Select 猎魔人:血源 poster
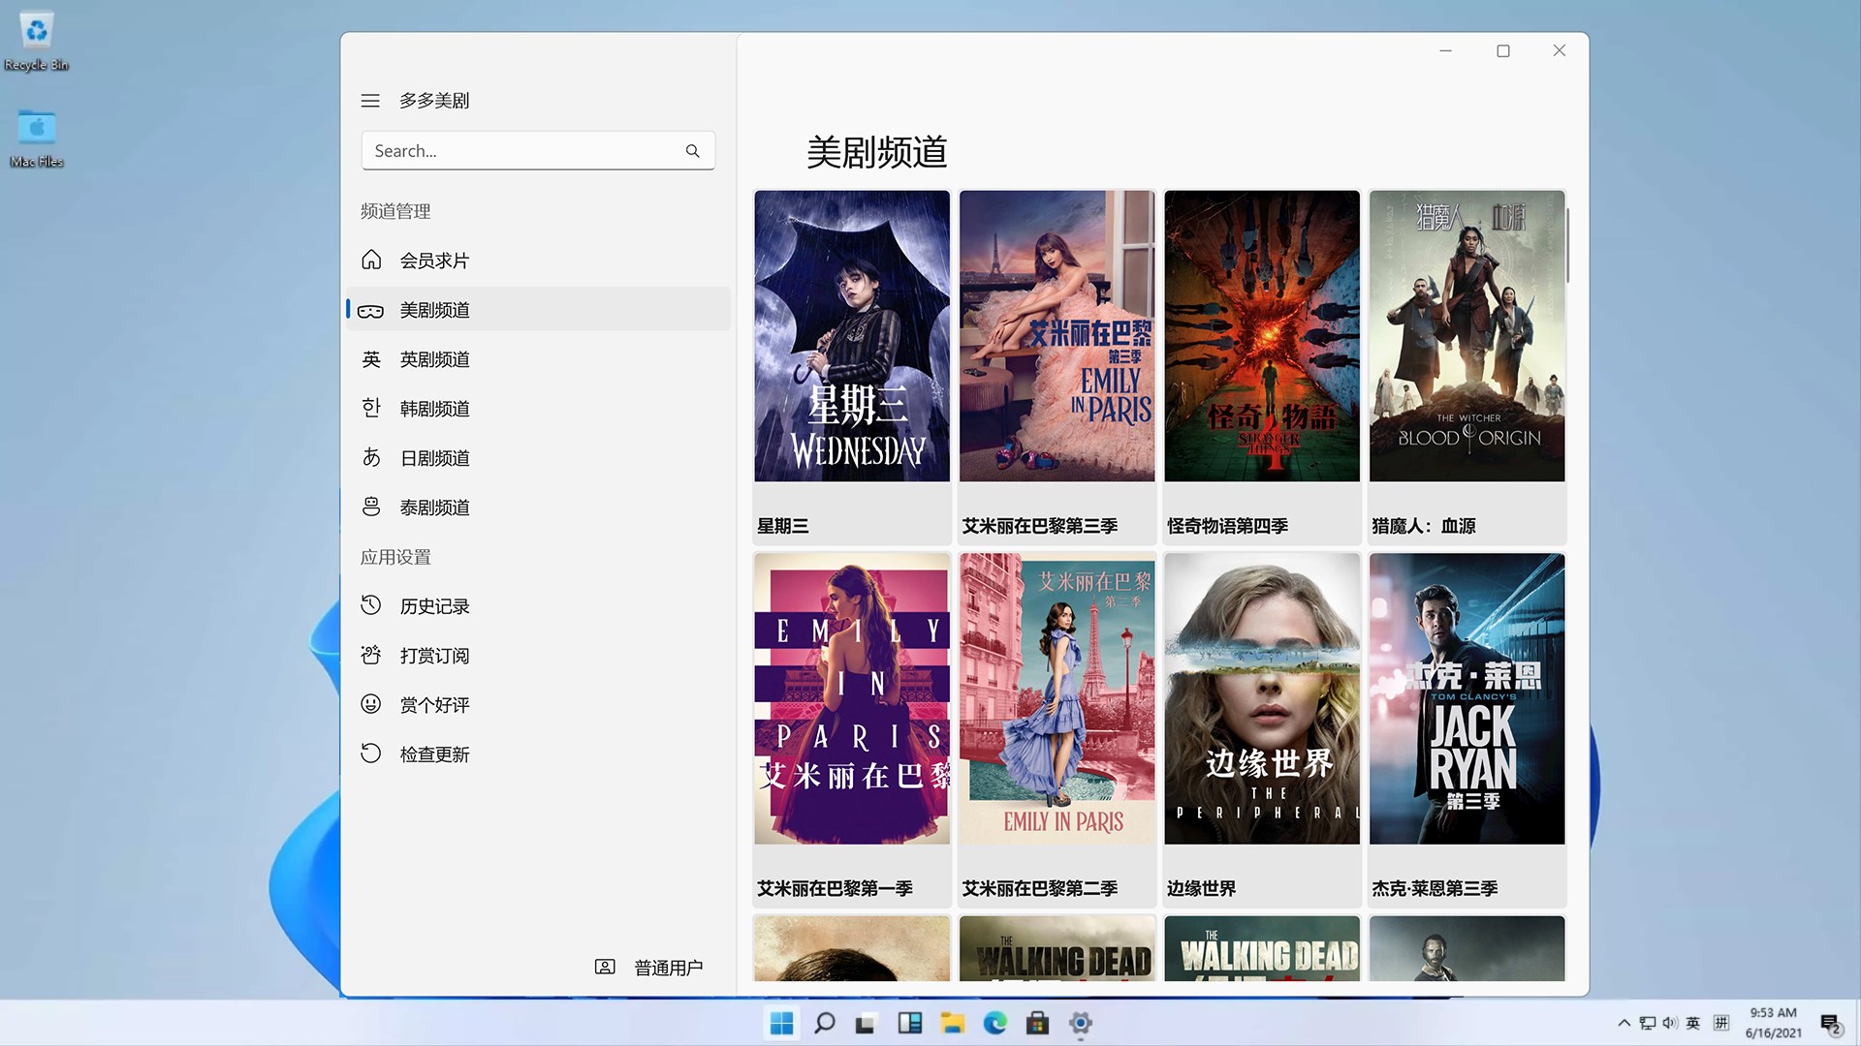 coord(1467,336)
